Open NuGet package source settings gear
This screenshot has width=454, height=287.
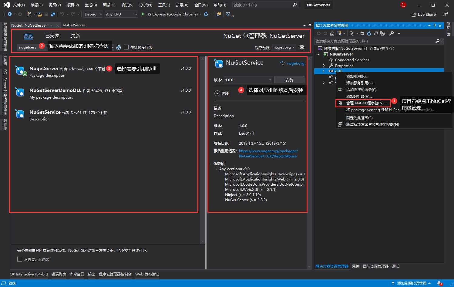pos(302,47)
